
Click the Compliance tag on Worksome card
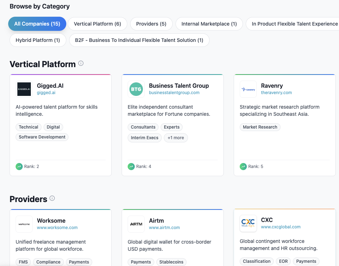coord(49,262)
